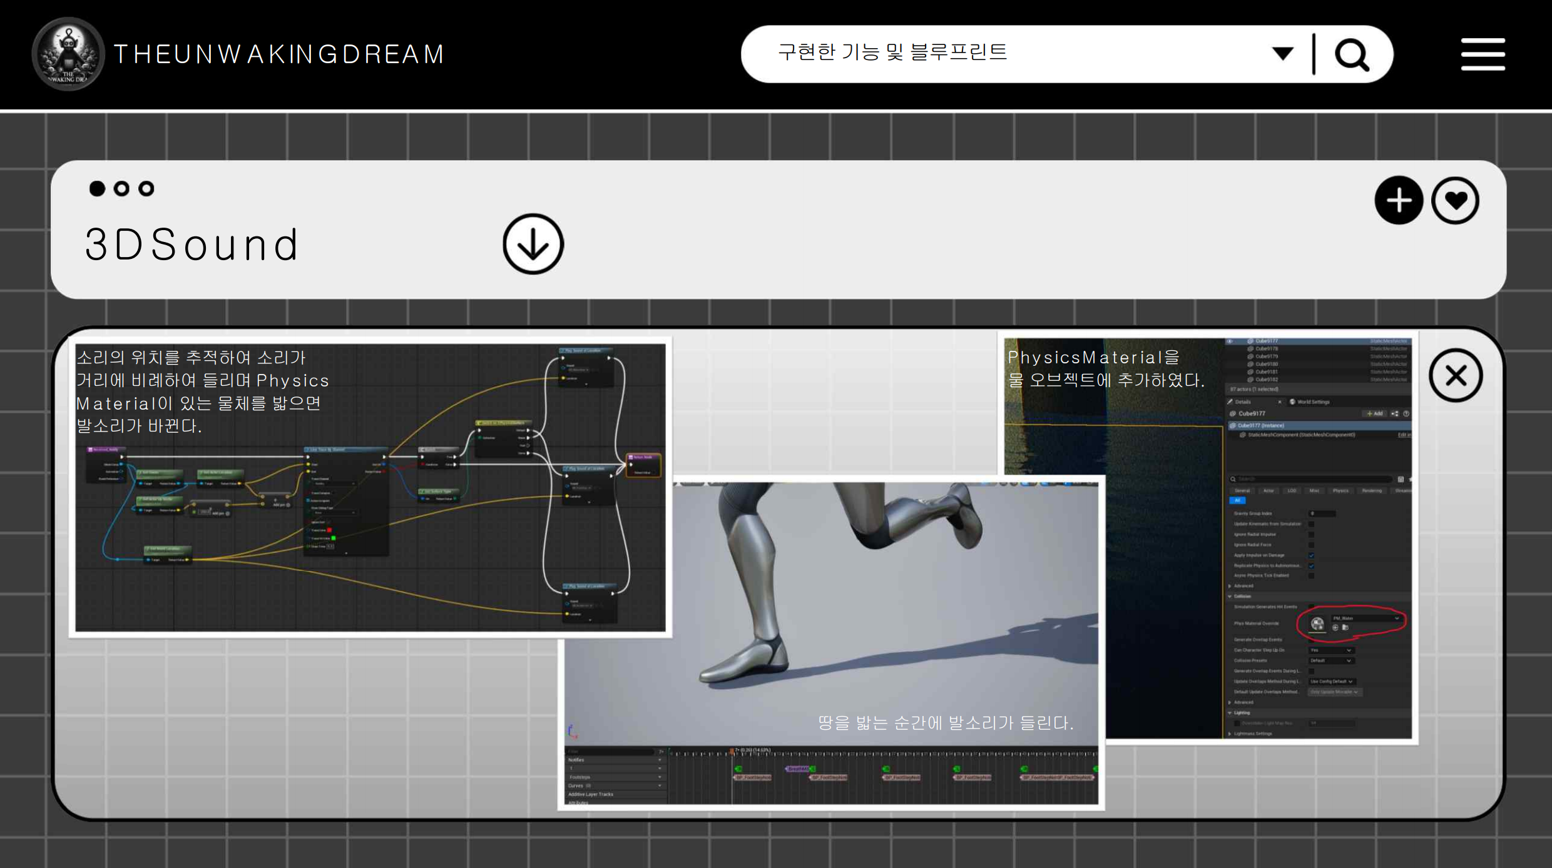Click the black plus icon

[1399, 200]
